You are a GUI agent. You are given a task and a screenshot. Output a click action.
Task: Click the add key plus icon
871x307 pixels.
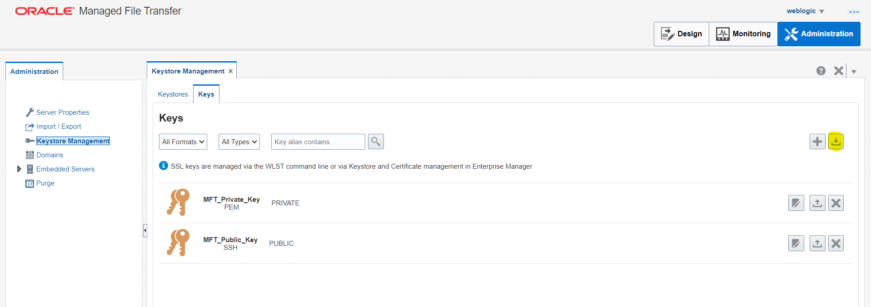(817, 141)
